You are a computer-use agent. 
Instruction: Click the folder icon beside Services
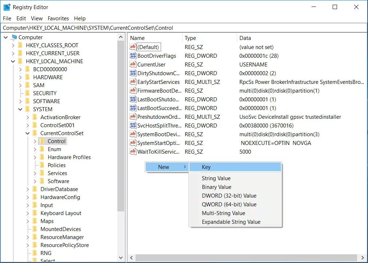pos(42,173)
